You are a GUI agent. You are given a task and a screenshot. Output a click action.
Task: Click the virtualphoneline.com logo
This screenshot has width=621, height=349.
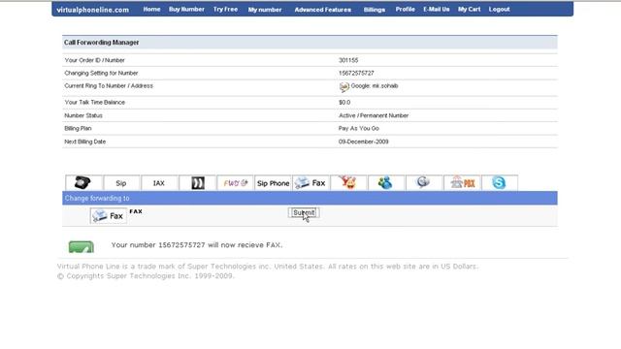point(93,10)
